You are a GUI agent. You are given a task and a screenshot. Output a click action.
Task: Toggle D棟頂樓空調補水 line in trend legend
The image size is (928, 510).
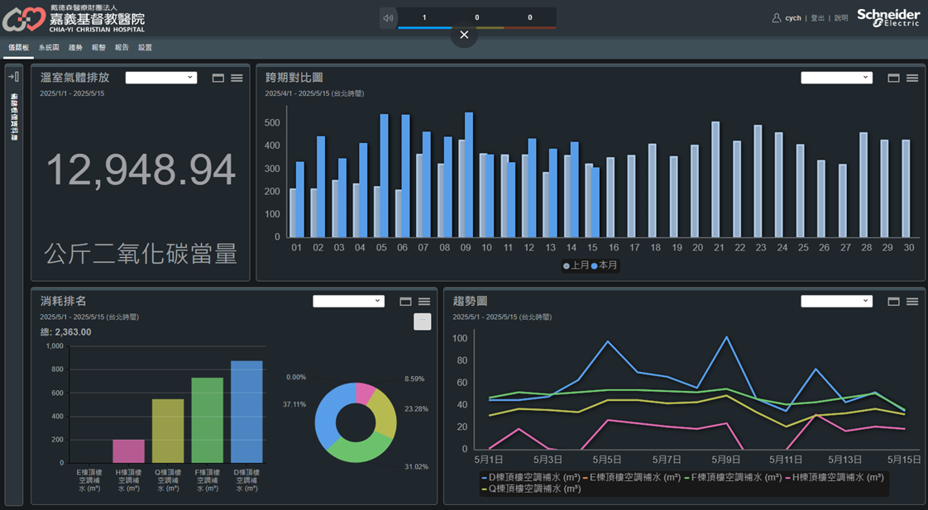click(x=533, y=478)
